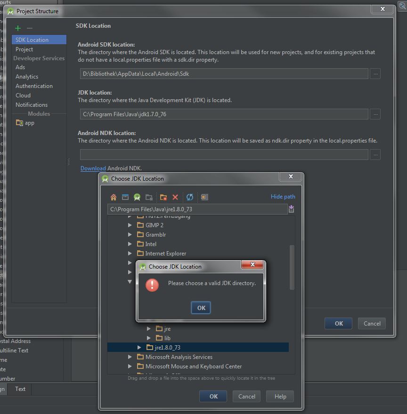
Task: Click Cancel in the Project Structure dialog
Action: coord(372,324)
